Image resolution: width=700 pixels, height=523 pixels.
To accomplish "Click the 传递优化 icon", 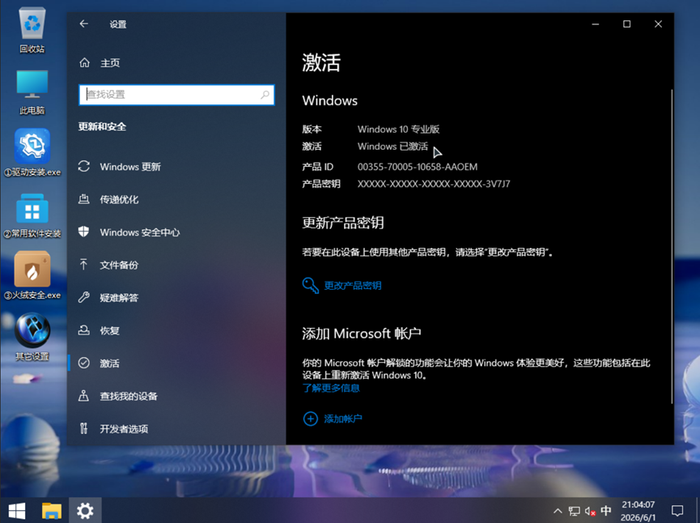I will (84, 198).
